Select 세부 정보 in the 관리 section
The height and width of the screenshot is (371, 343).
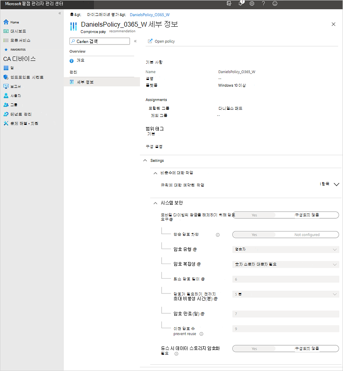pyautogui.click(x=102, y=82)
